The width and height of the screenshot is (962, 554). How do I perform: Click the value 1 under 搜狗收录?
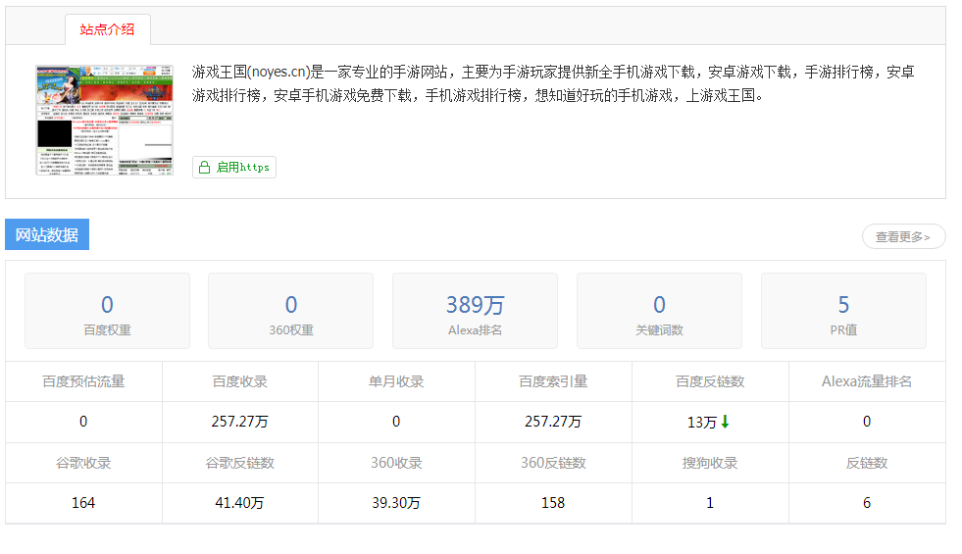coord(710,503)
